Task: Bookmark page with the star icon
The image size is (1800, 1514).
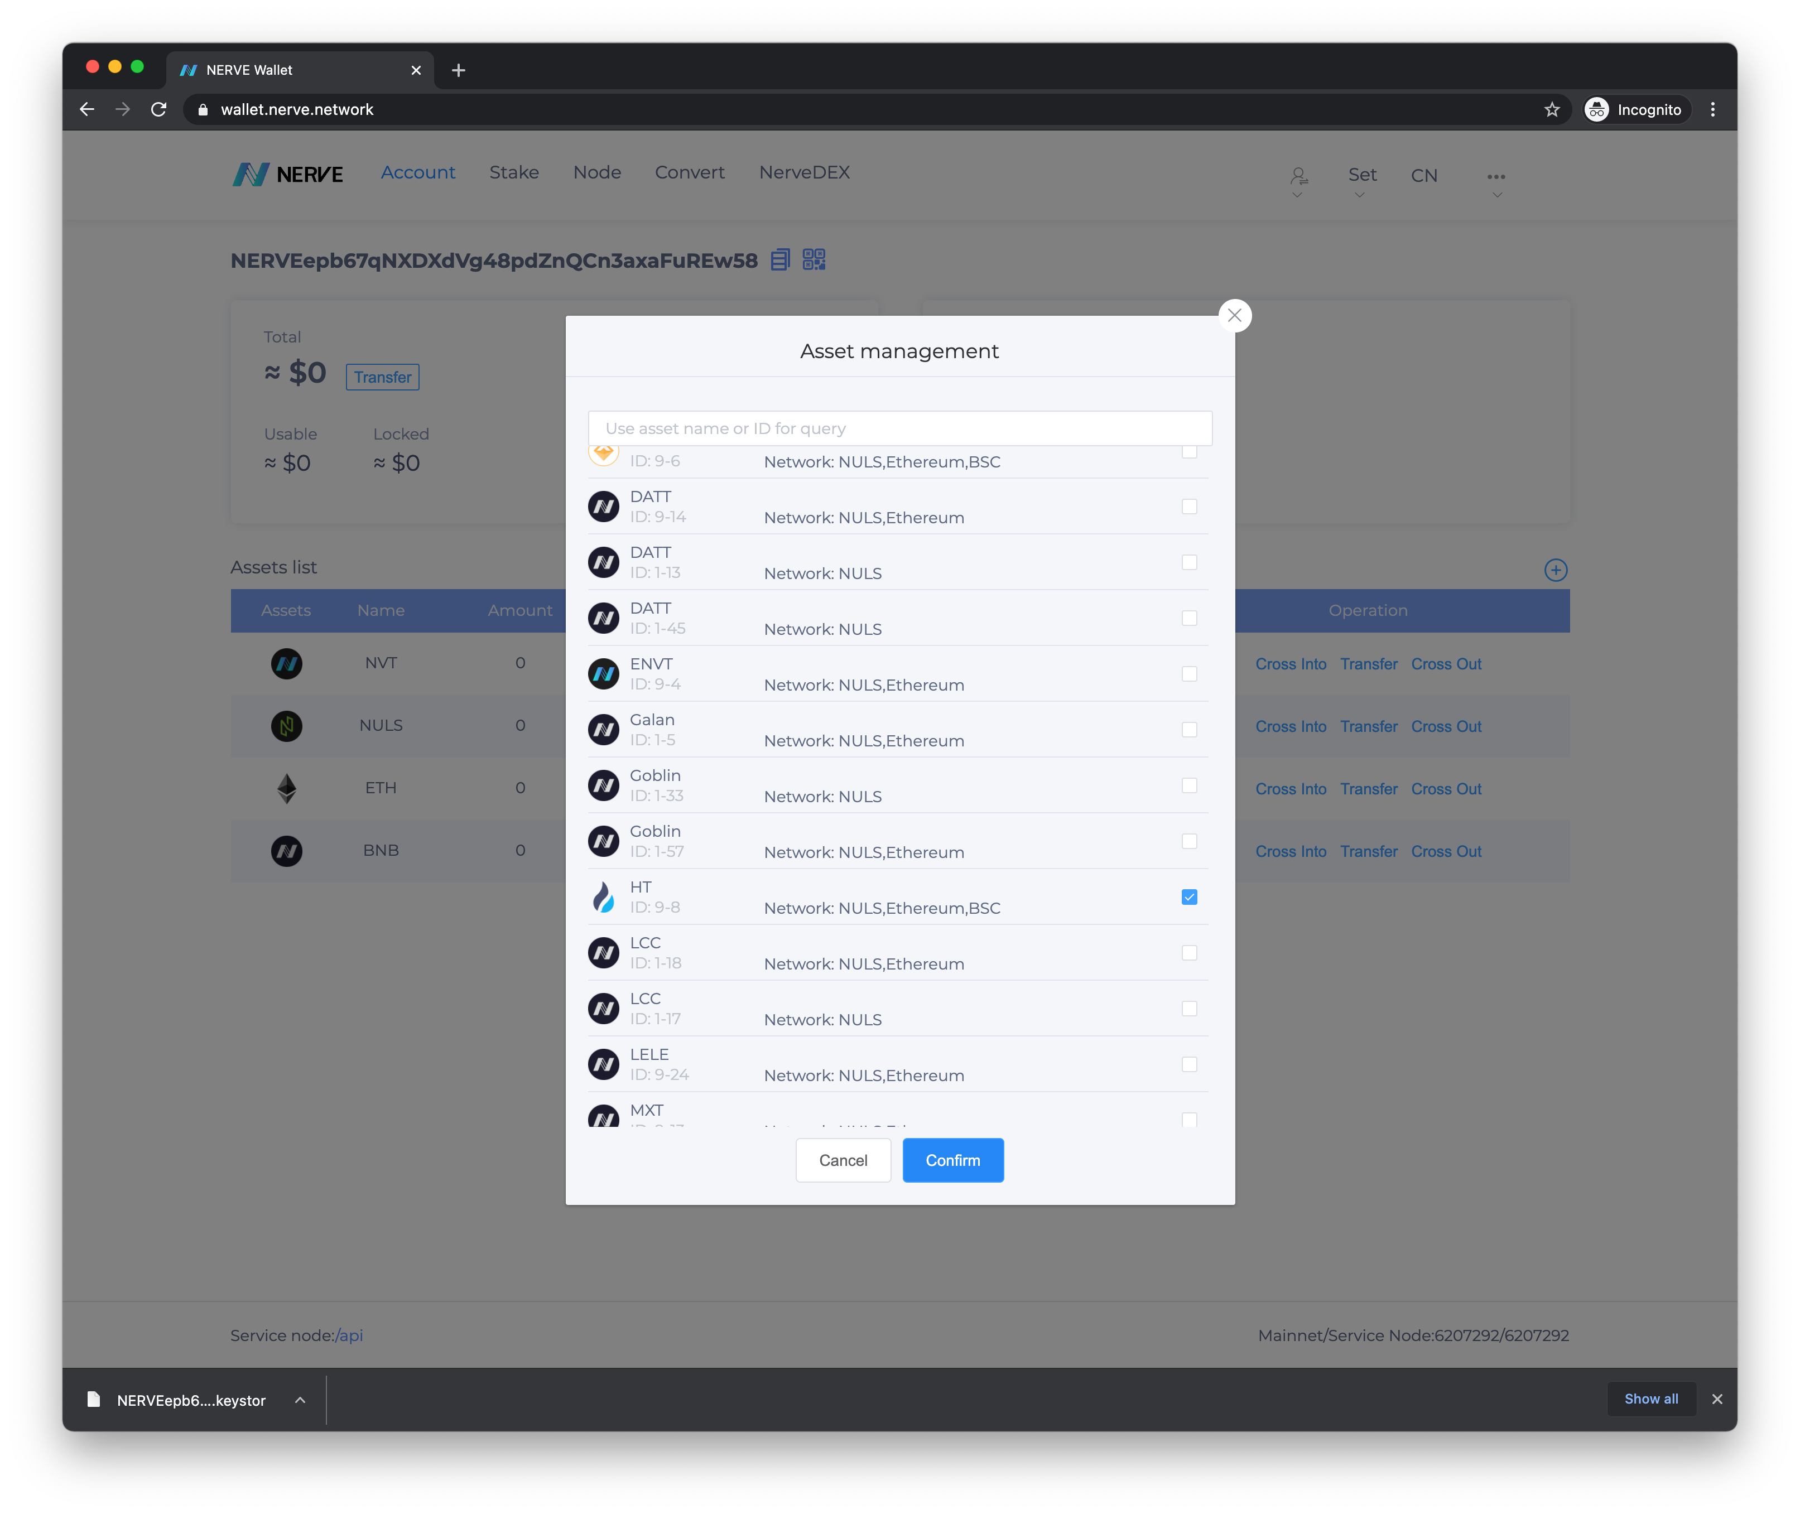Action: click(x=1552, y=110)
